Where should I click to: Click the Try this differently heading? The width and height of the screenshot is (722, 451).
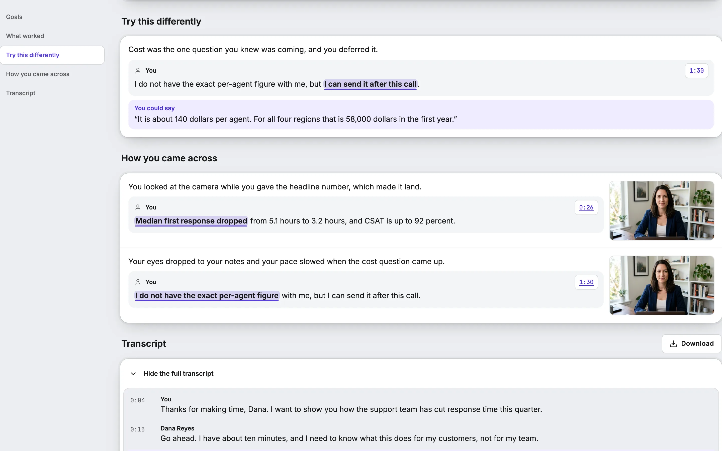[161, 22]
